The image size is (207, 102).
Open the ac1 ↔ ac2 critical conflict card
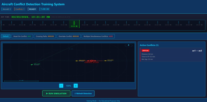pyautogui.click(x=172, y=55)
